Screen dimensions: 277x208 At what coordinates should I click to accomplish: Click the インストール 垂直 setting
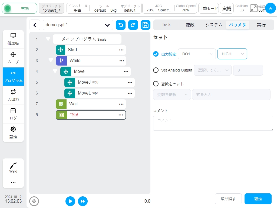pyautogui.click(x=78, y=8)
